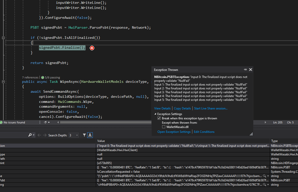This screenshot has height=192, width=298.
Task: Toggle Break when this exception type is thrown
Action: point(159,118)
